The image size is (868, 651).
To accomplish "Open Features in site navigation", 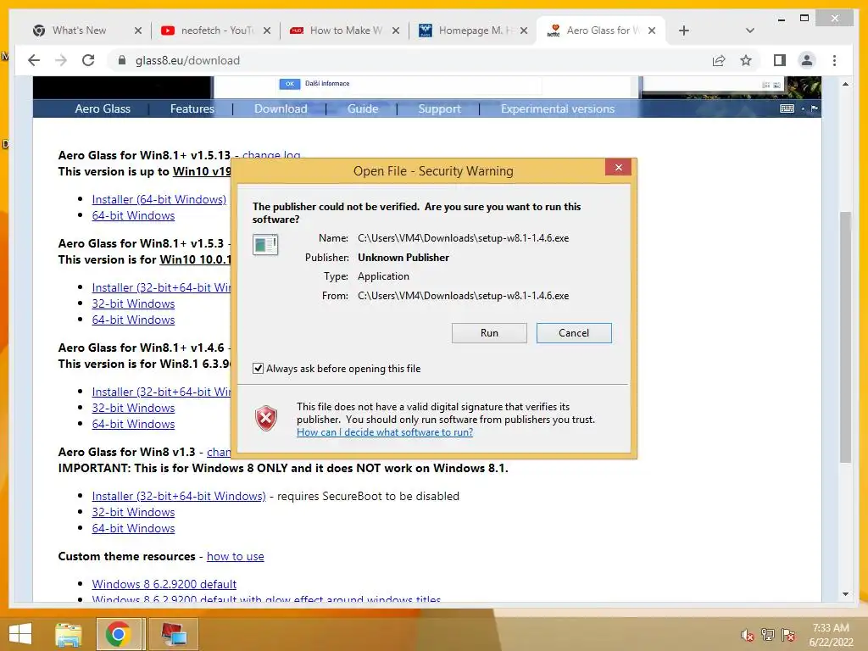I will coord(192,108).
